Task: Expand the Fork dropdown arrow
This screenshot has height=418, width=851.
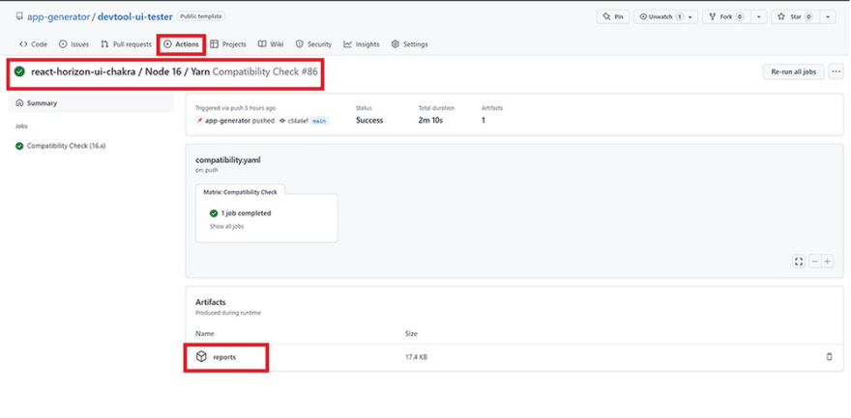Action: coord(759,16)
